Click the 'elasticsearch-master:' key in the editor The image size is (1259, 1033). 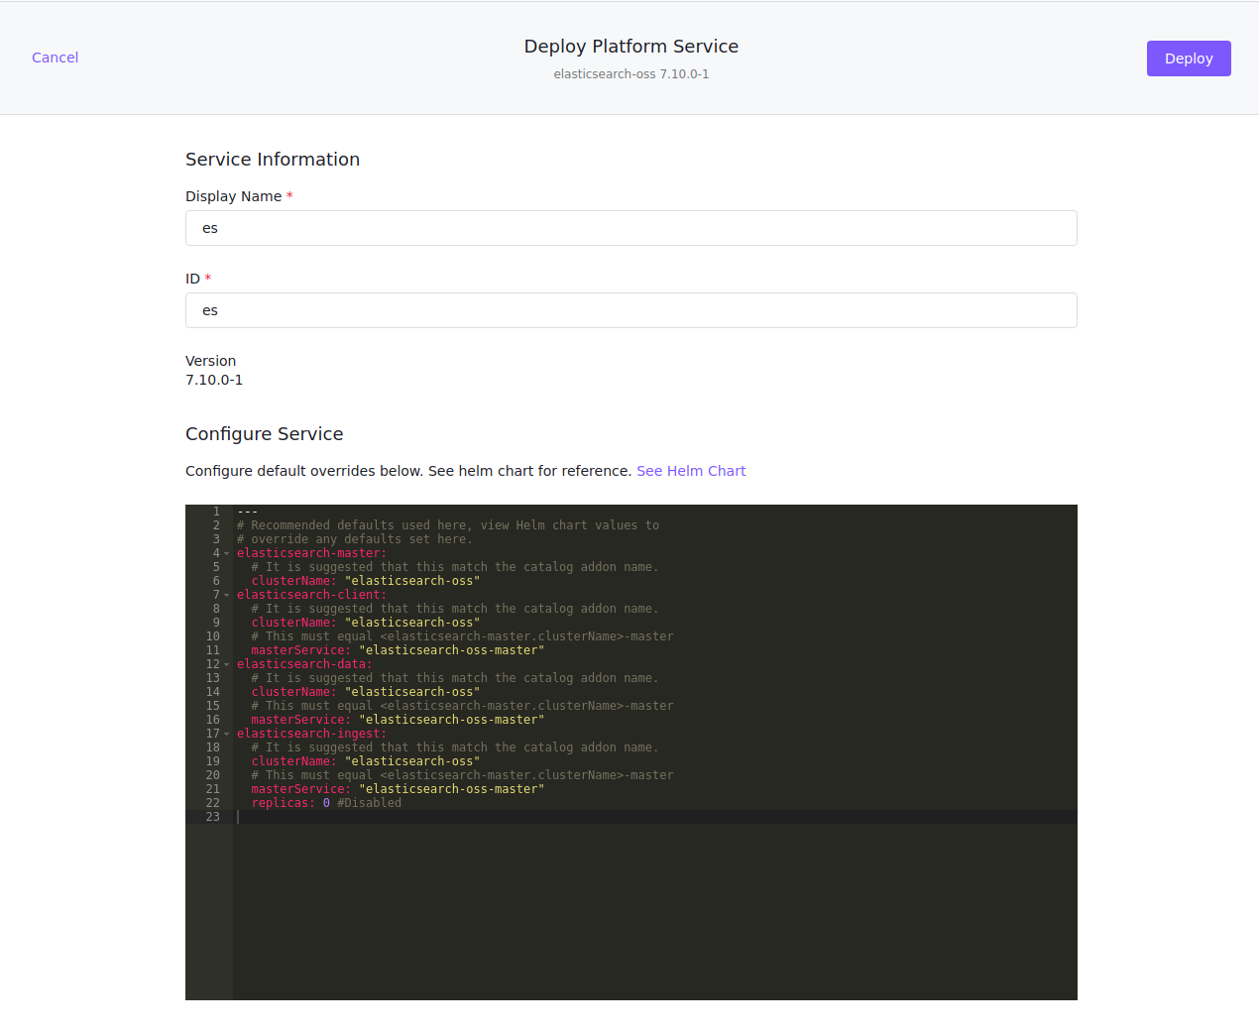[x=311, y=553]
